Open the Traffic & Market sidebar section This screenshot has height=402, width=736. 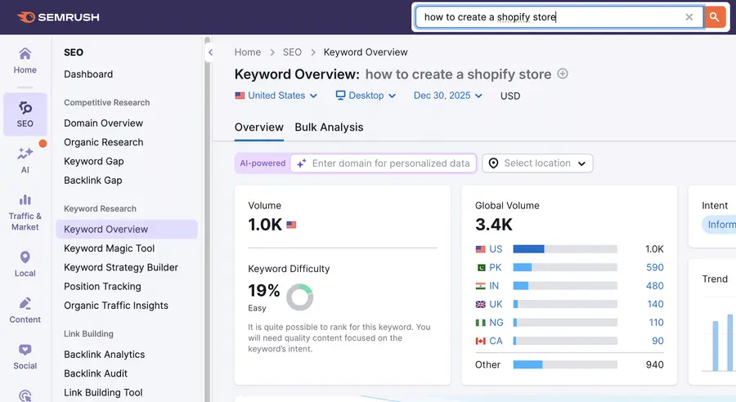coord(25,213)
